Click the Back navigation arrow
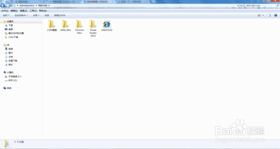280x149 pixels. coord(3,6)
